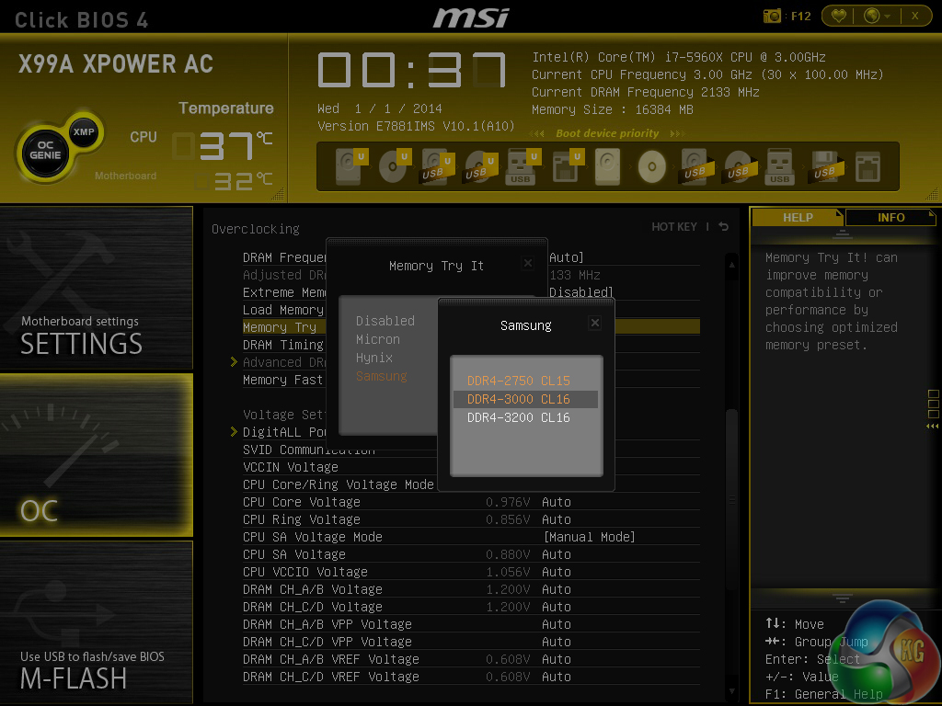Toggle the XMP memory profile button
This screenshot has width=942, height=706.
(x=84, y=132)
